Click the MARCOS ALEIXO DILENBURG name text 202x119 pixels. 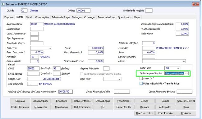click(x=59, y=24)
